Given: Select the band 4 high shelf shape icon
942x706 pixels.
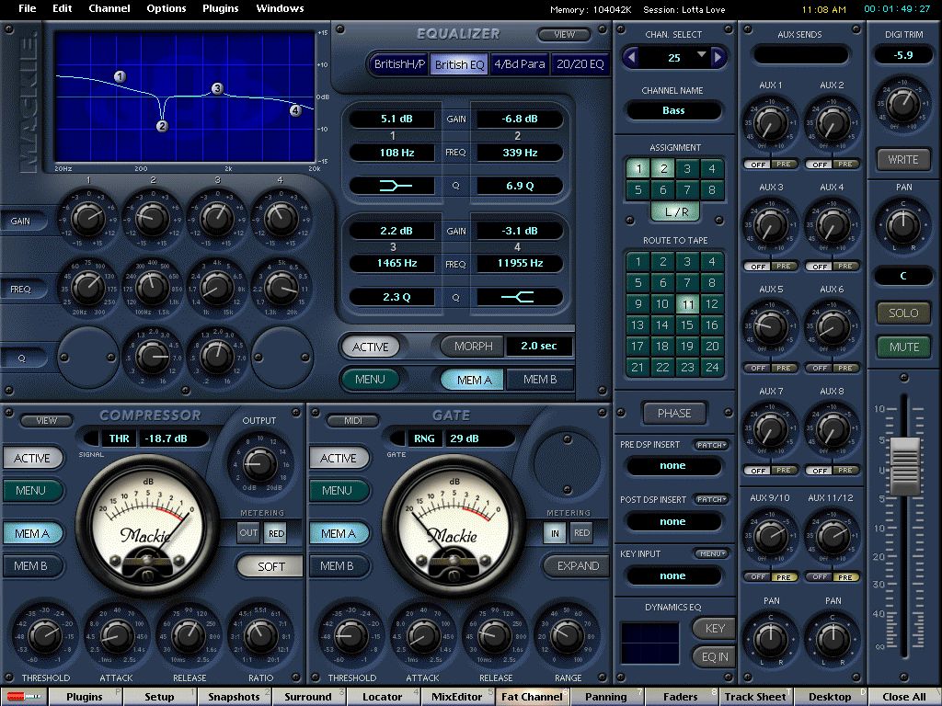Looking at the screenshot, I should pyautogui.click(x=519, y=297).
